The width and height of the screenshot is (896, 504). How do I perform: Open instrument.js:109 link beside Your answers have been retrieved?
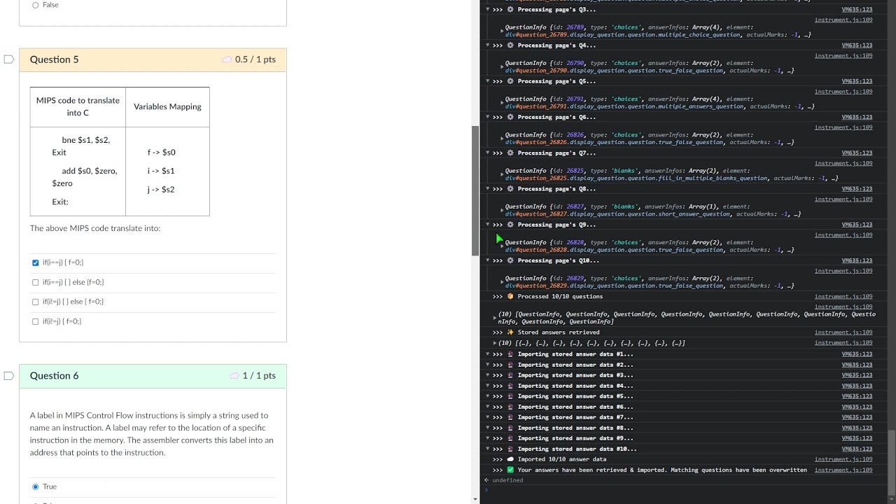pos(843,470)
